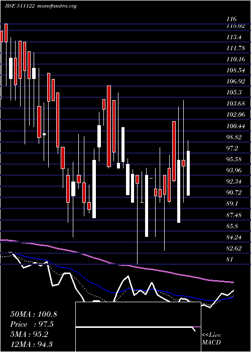Pick the 87.48 axis label
The width and height of the screenshot is (251, 352).
click(x=234, y=215)
